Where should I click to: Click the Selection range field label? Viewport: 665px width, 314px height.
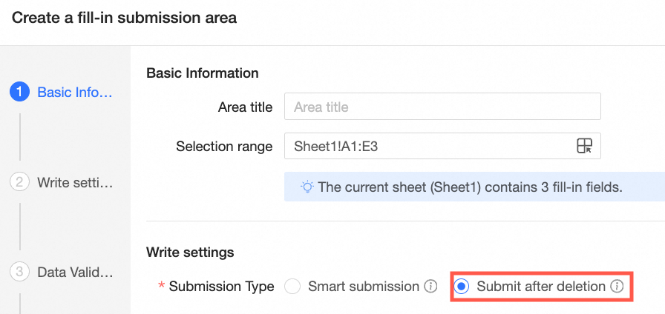224,146
